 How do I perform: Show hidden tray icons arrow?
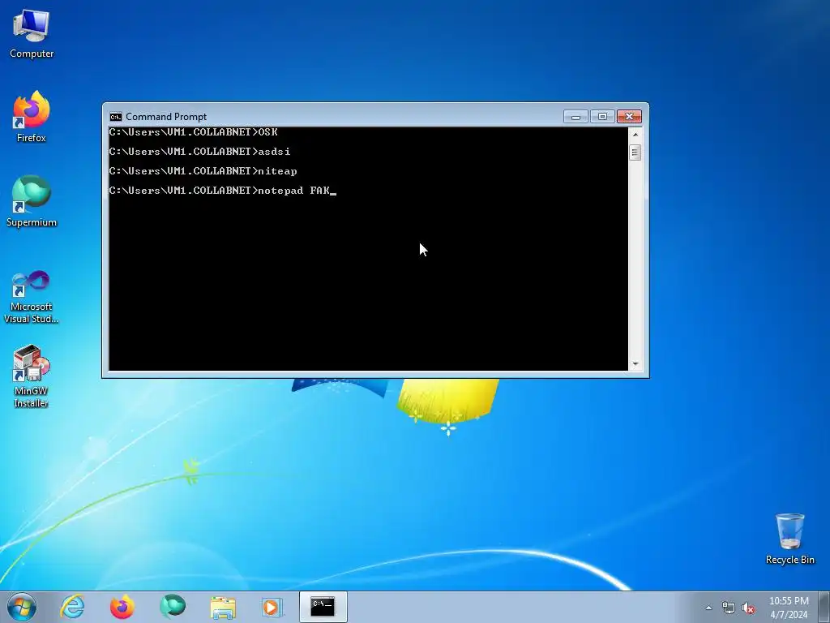708,608
